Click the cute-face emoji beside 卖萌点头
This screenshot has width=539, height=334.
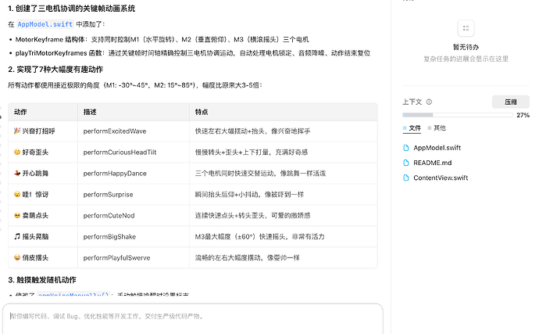(17, 215)
